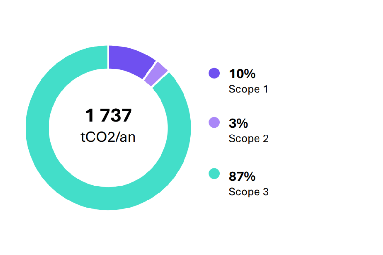Click the bold 10% legend value
This screenshot has height=255, width=383.
tap(242, 74)
